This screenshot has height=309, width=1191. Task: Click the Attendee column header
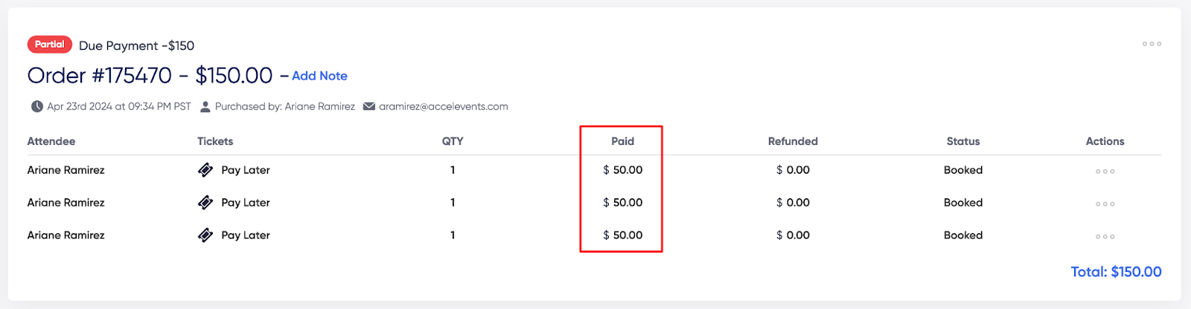pyautogui.click(x=51, y=141)
